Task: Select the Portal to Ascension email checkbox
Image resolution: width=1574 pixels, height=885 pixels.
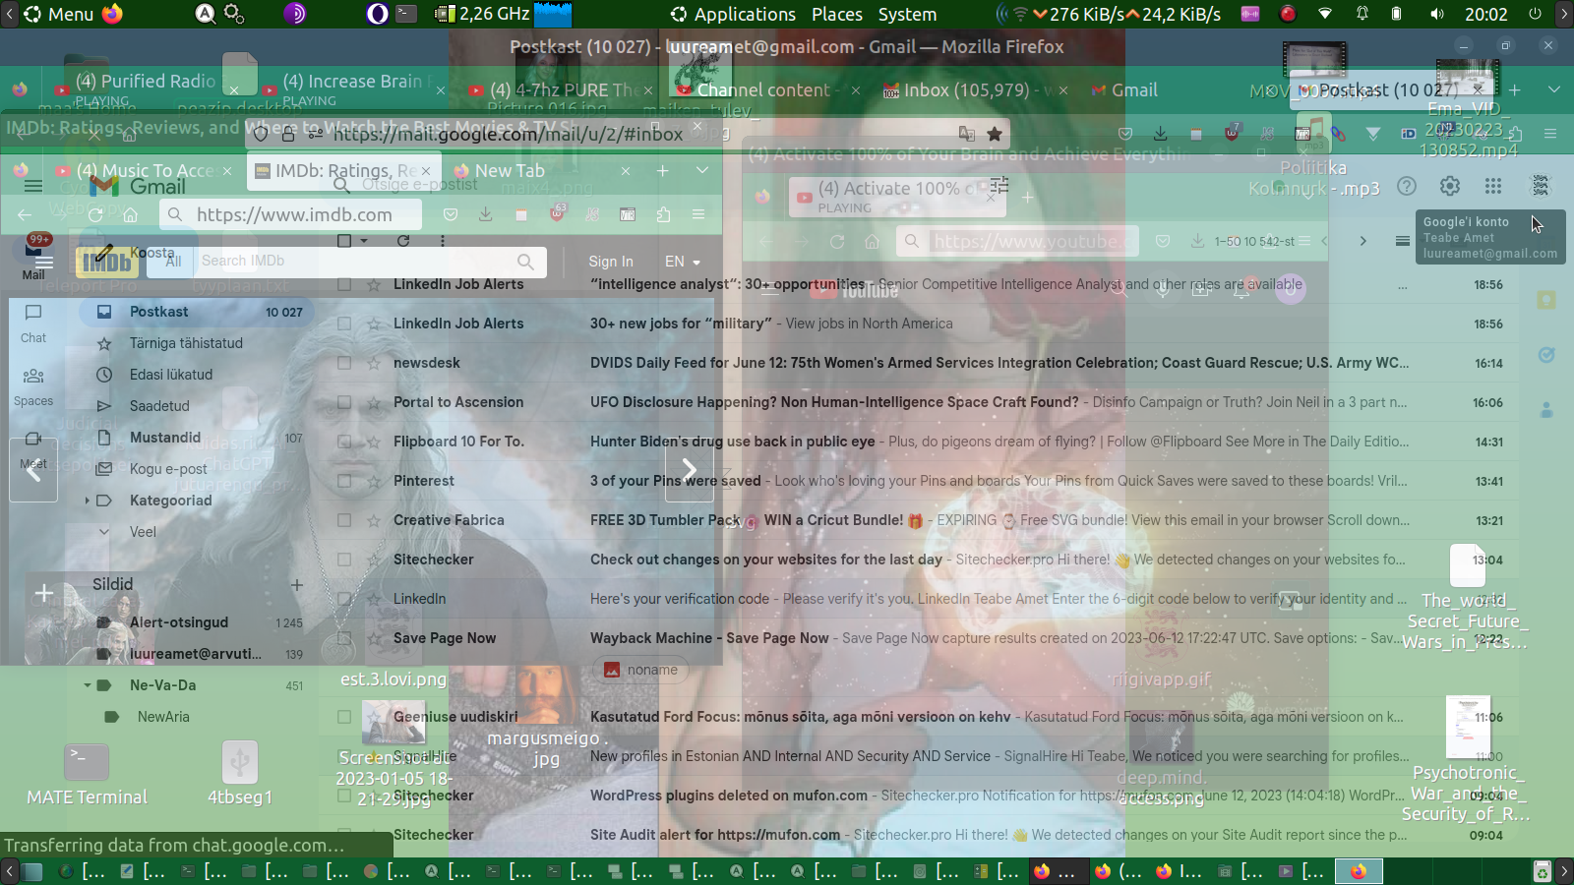Action: click(x=344, y=402)
